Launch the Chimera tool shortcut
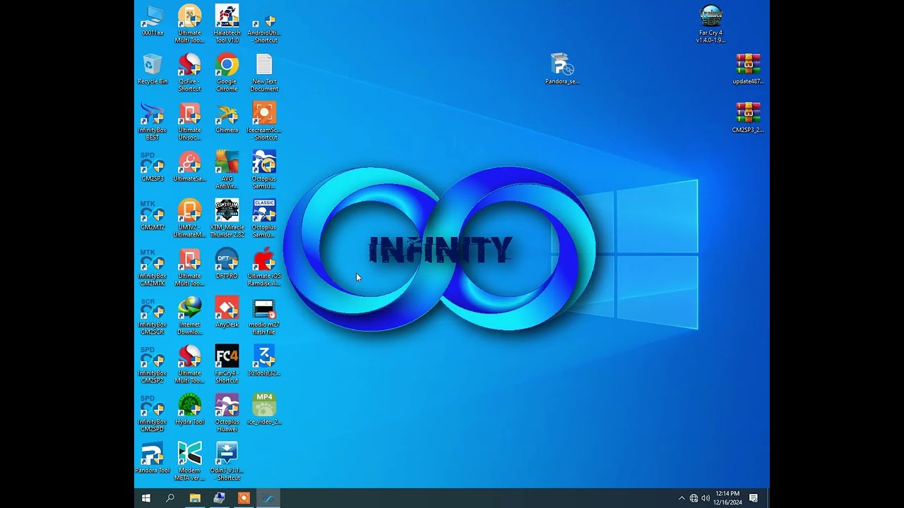 point(227,117)
